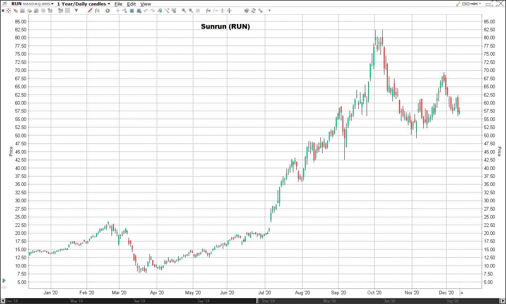Click the left arrow of timeline scrollbar

pyautogui.click(x=3, y=301)
